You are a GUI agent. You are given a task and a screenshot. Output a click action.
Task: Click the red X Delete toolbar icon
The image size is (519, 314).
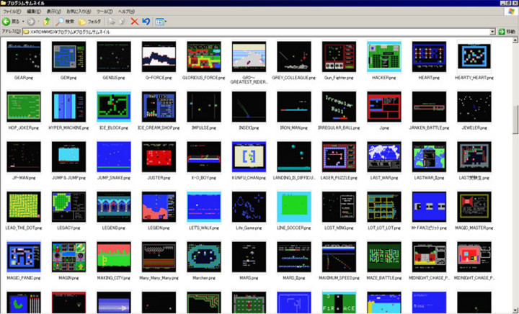pyautogui.click(x=134, y=22)
